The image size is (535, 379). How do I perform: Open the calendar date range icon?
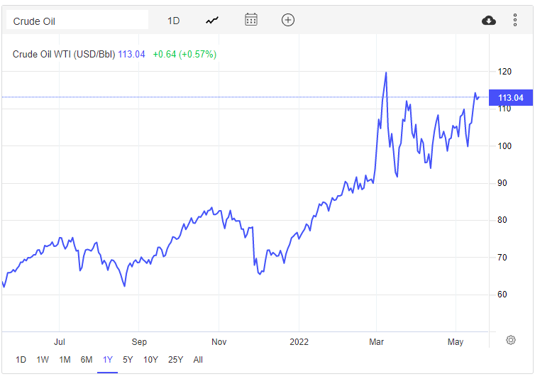251,20
